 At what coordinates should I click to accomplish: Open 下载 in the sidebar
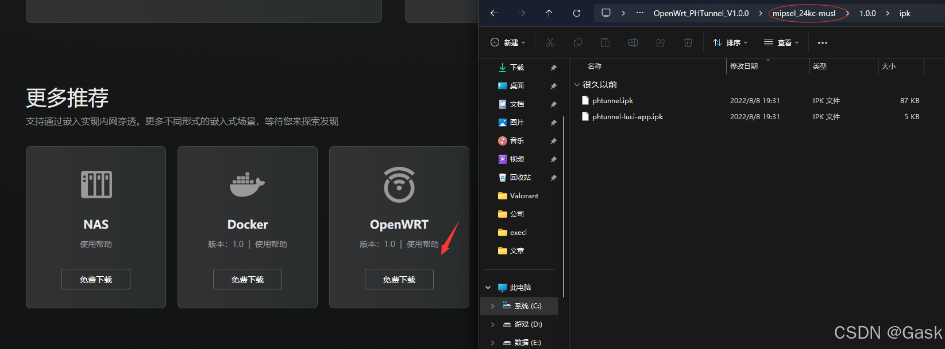tap(517, 68)
